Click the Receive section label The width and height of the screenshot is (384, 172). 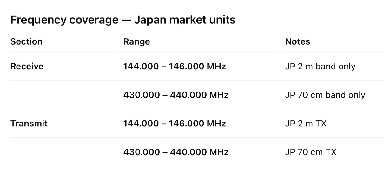pos(27,67)
